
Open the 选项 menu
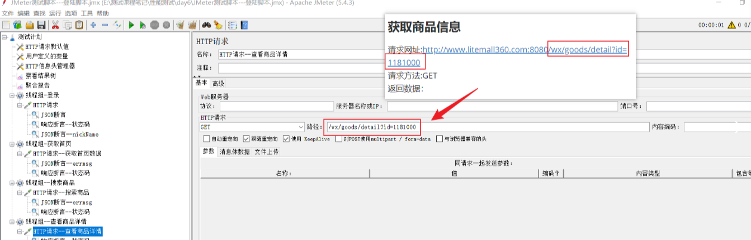[x=71, y=13]
